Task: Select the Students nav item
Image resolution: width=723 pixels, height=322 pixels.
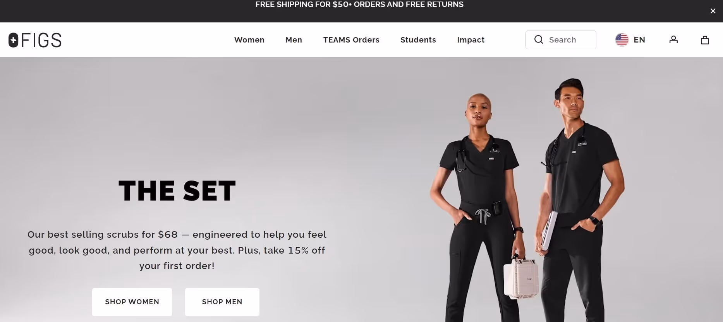Action: (x=418, y=40)
